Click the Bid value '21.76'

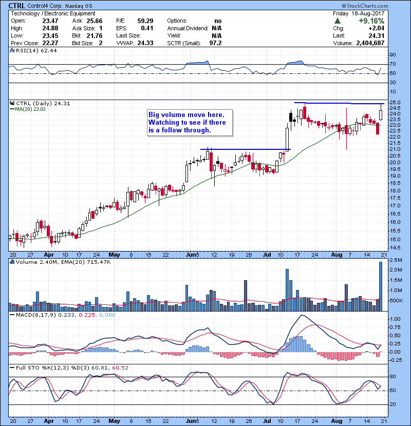tap(95, 35)
